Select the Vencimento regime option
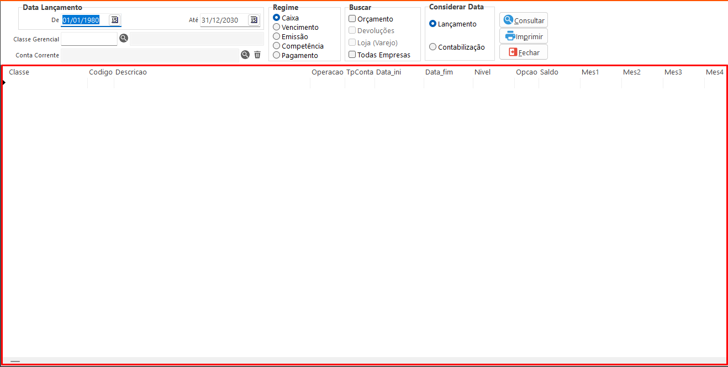Viewport: 728px width, 367px height. point(277,27)
